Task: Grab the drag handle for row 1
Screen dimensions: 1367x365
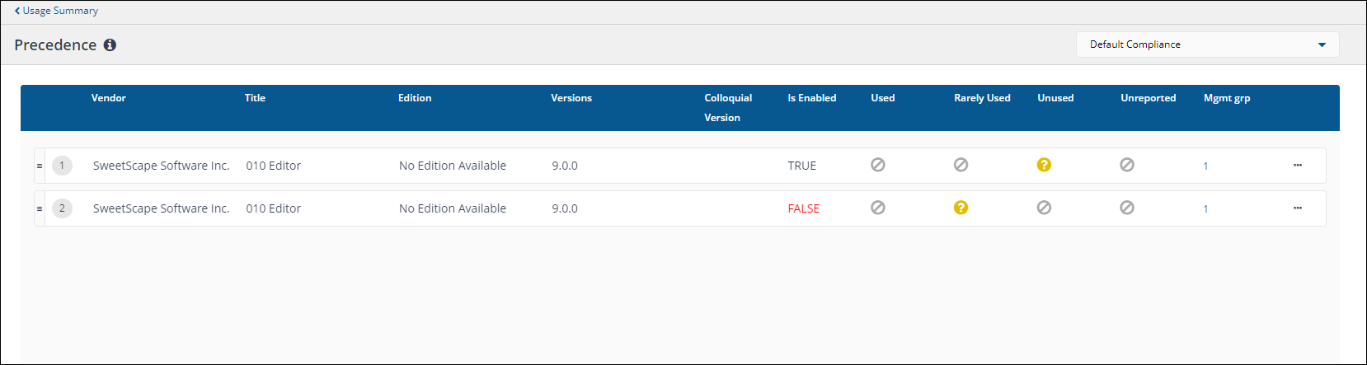Action: coord(40,166)
